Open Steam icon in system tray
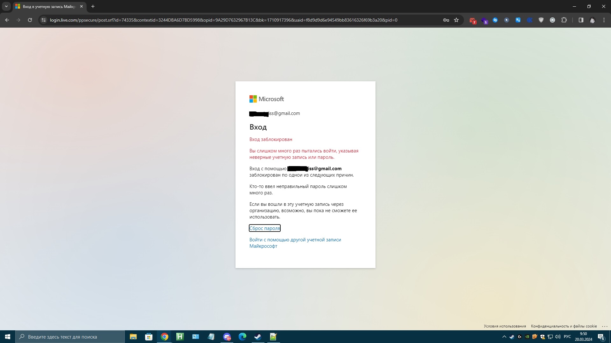 pyautogui.click(x=512, y=337)
